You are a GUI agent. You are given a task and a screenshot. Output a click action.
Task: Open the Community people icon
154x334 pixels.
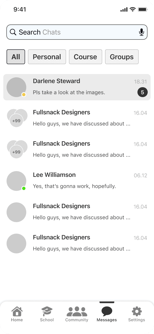(77, 312)
